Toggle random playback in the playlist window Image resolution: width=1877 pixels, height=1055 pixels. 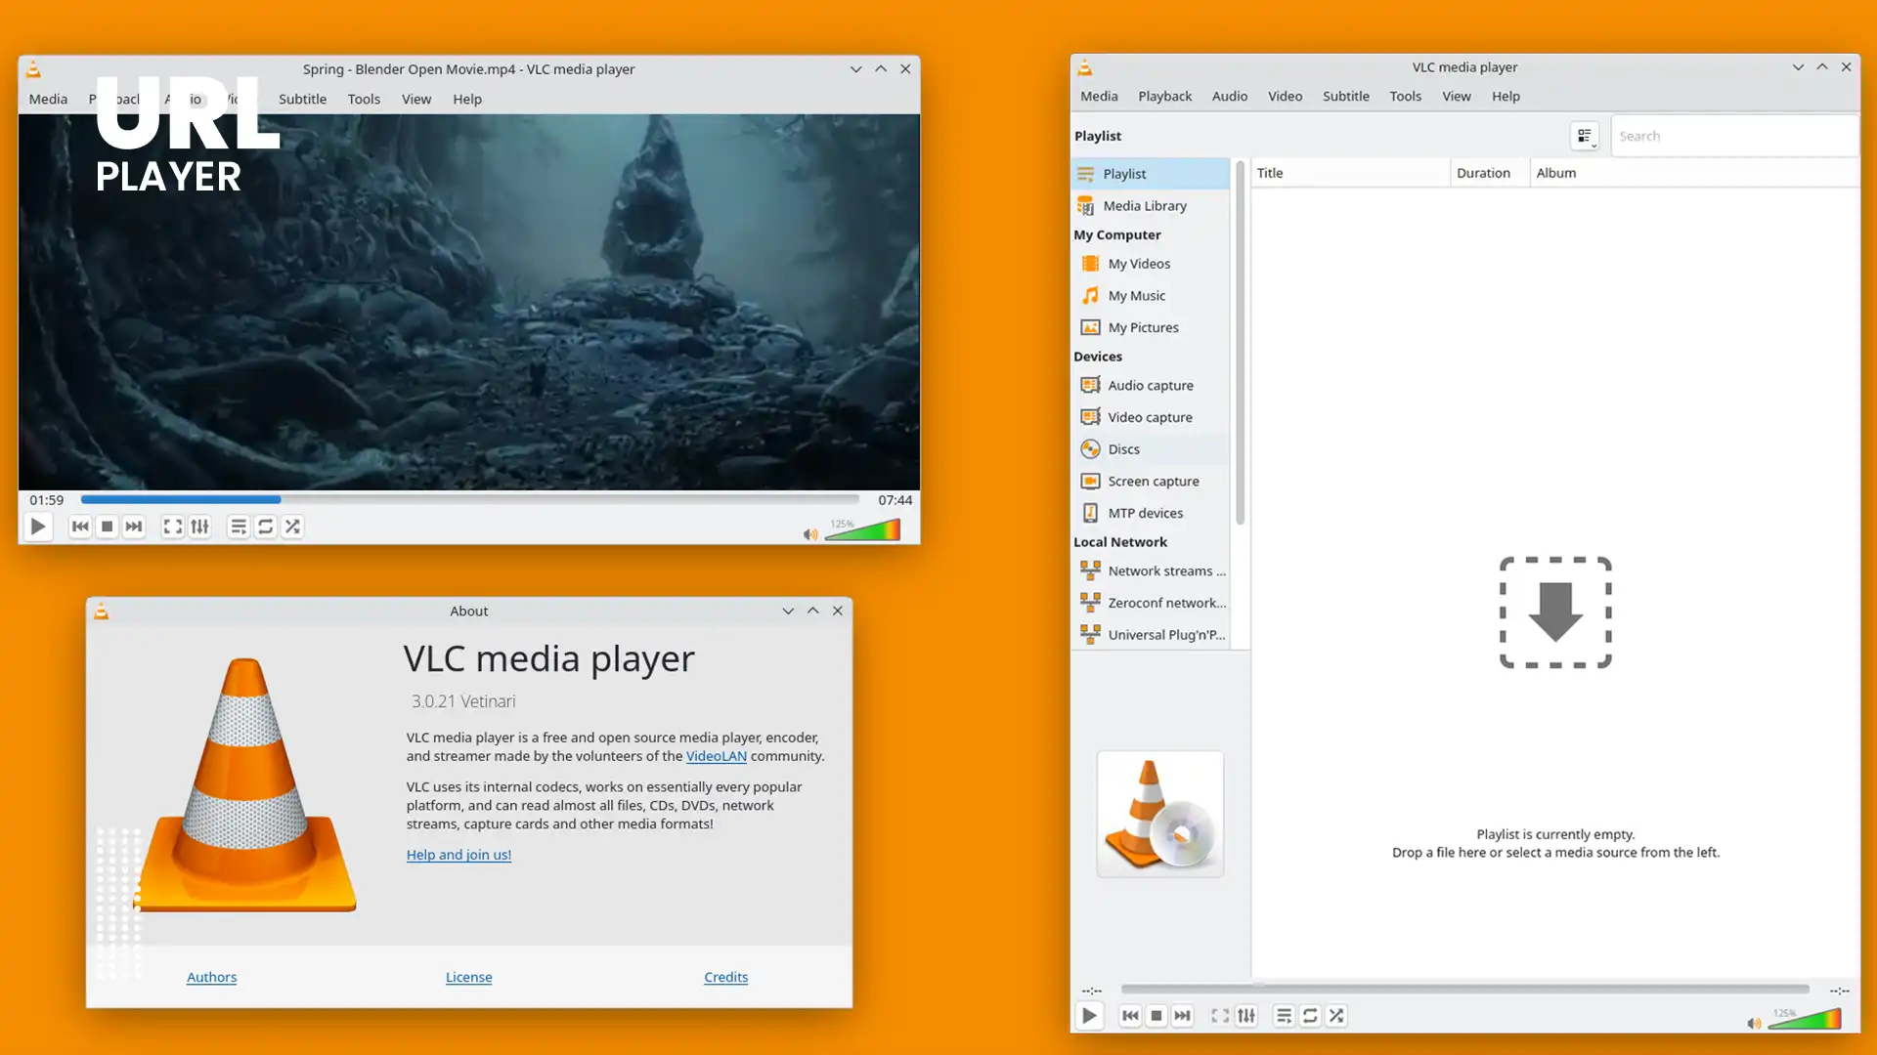[1336, 1016]
